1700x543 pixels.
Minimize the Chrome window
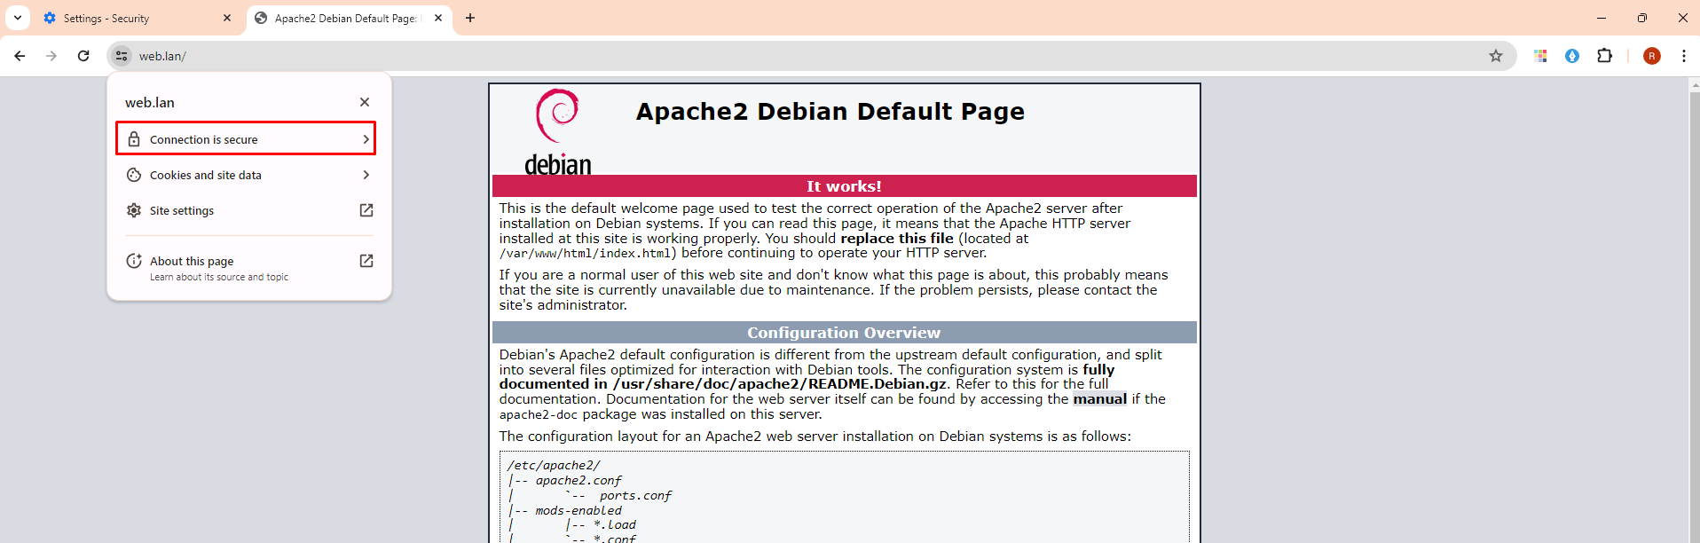[1602, 18]
